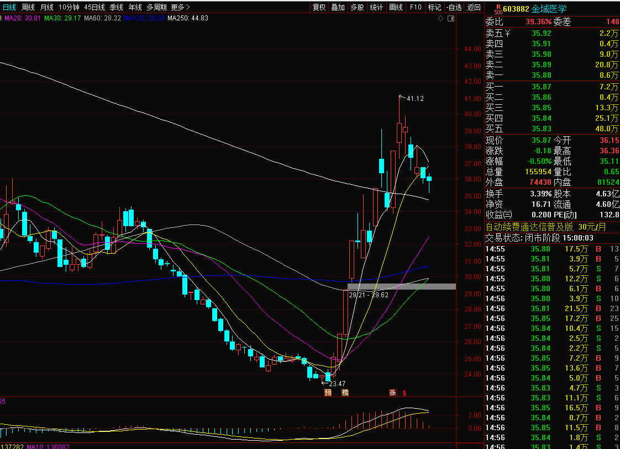Click the 最低 value 35.11
Viewport: 620px width, 449px height.
610,161
